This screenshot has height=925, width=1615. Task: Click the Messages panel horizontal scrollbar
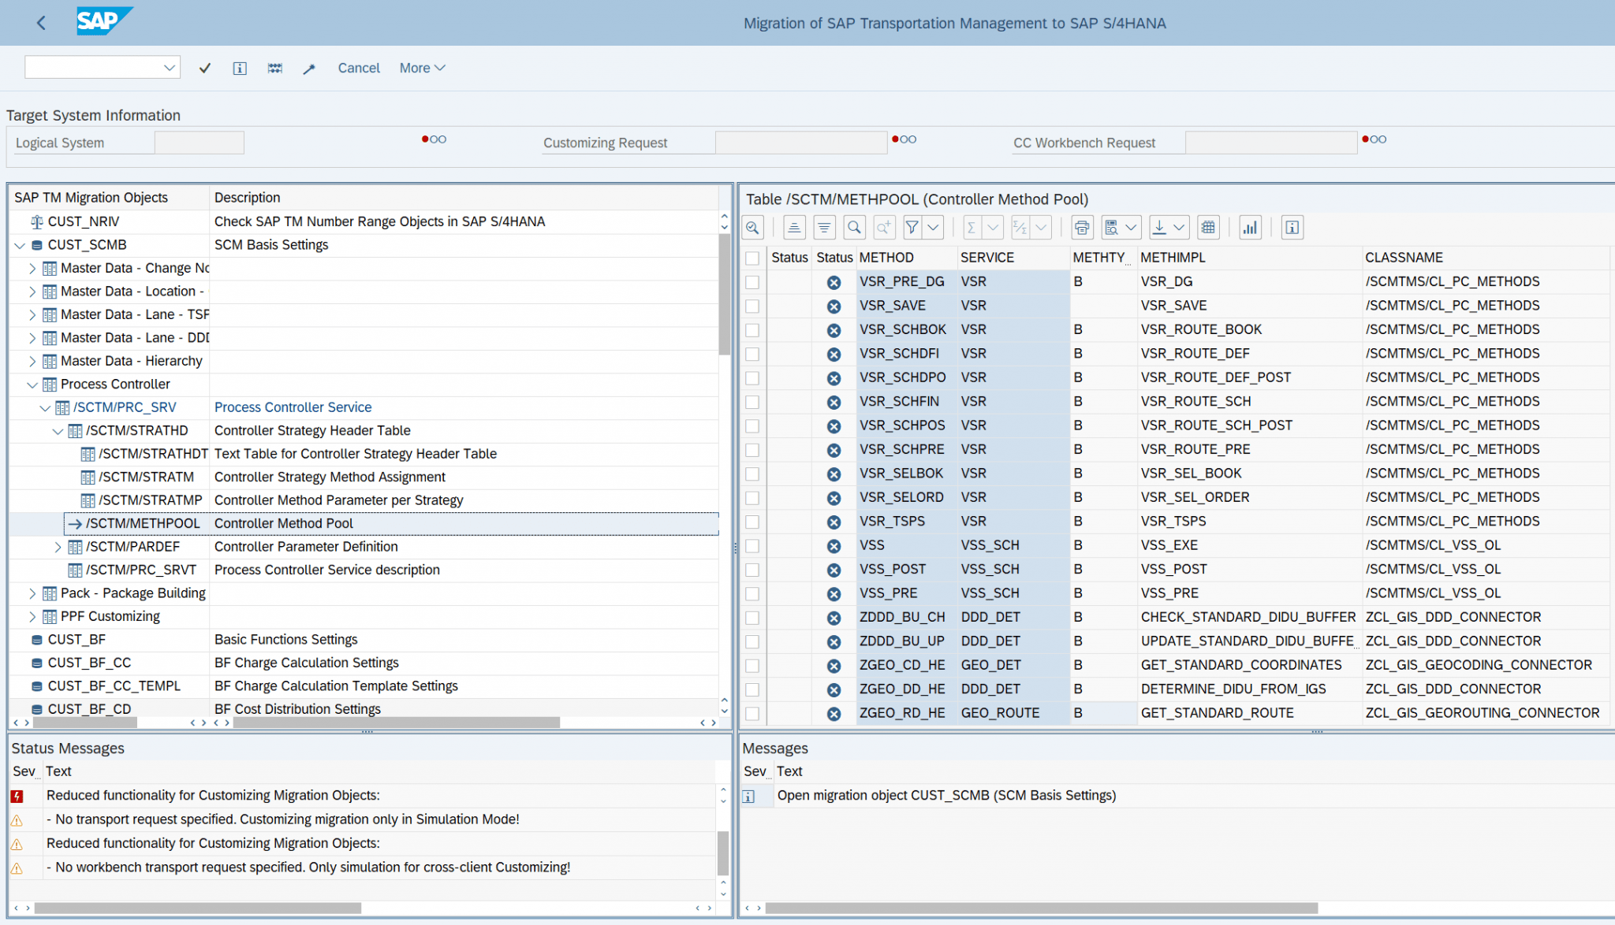[1041, 908]
